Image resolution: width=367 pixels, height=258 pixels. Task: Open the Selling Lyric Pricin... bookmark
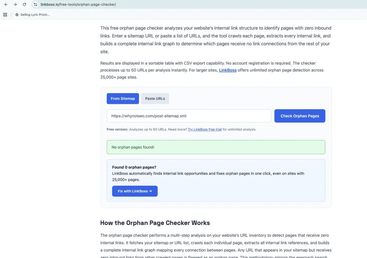point(32,15)
